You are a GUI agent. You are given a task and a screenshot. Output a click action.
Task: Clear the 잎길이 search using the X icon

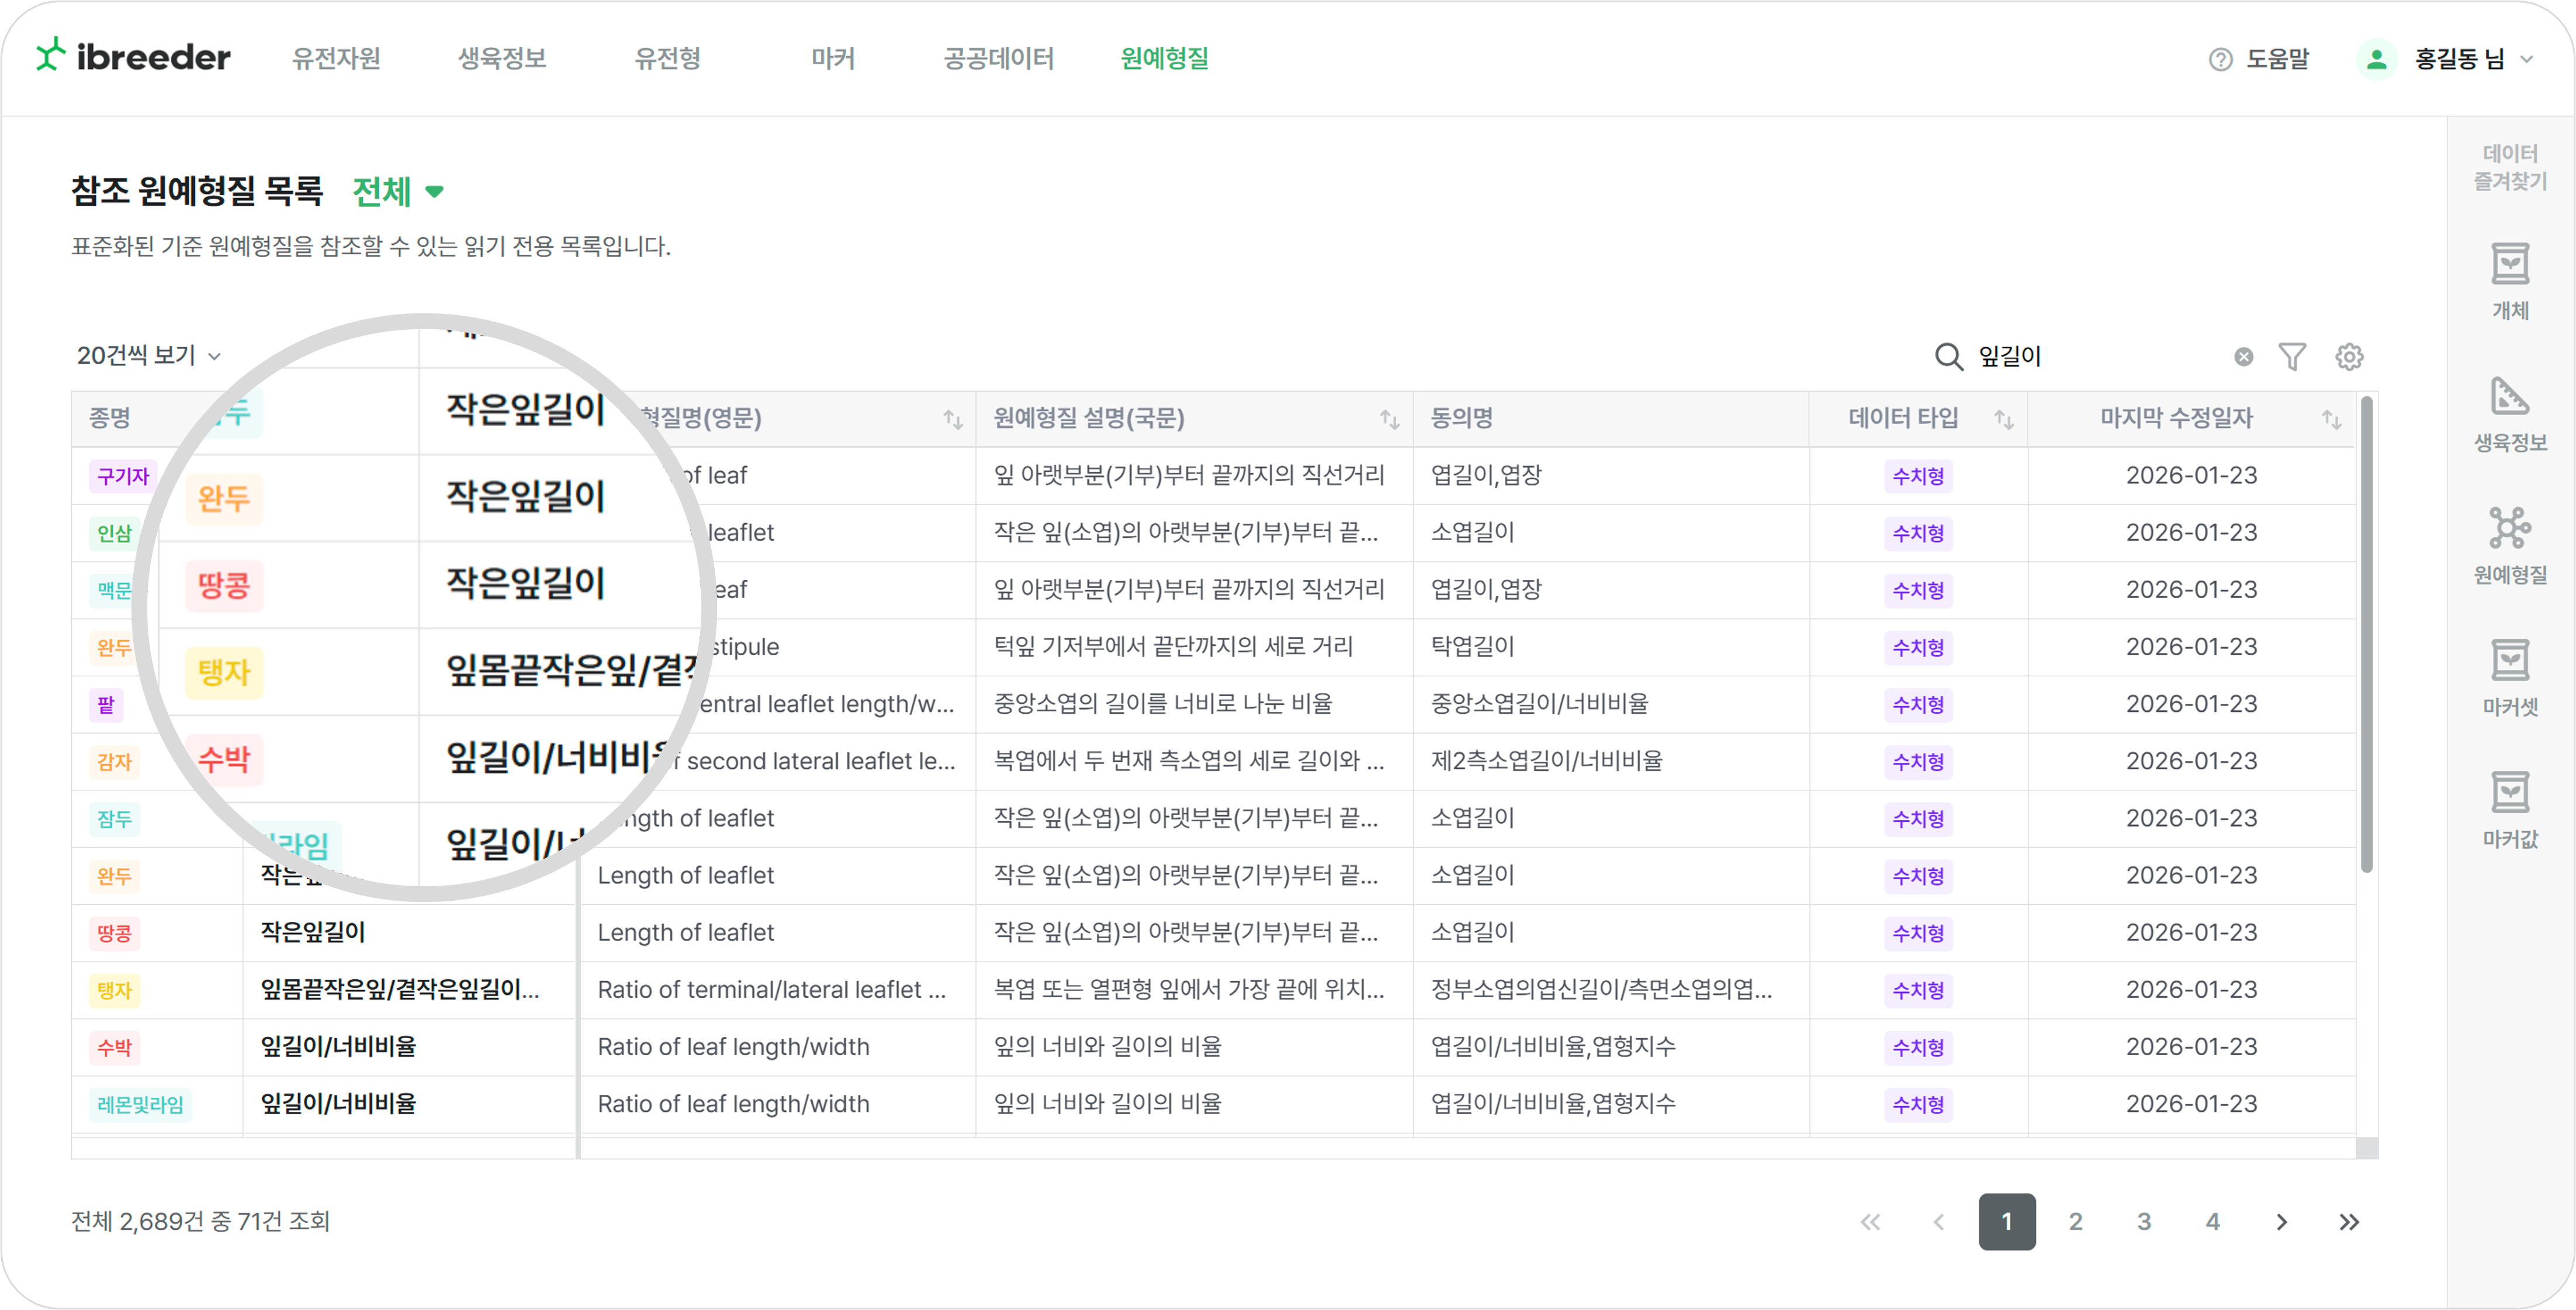coord(2244,356)
